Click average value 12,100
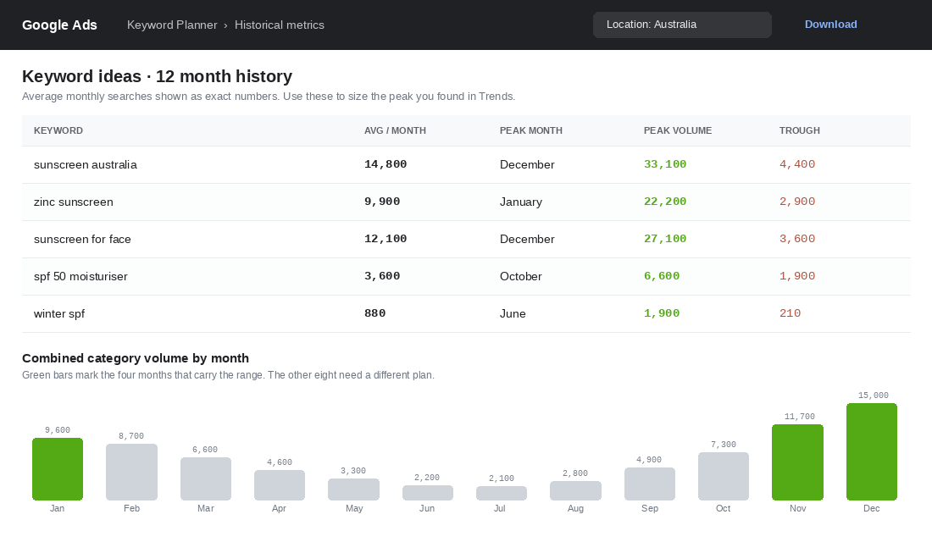 click(386, 238)
